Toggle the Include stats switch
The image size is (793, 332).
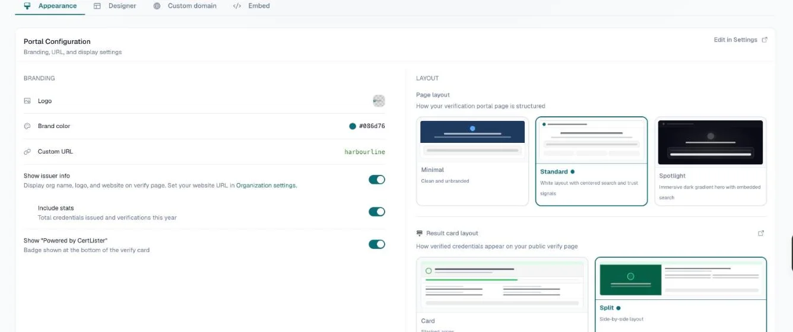point(377,212)
